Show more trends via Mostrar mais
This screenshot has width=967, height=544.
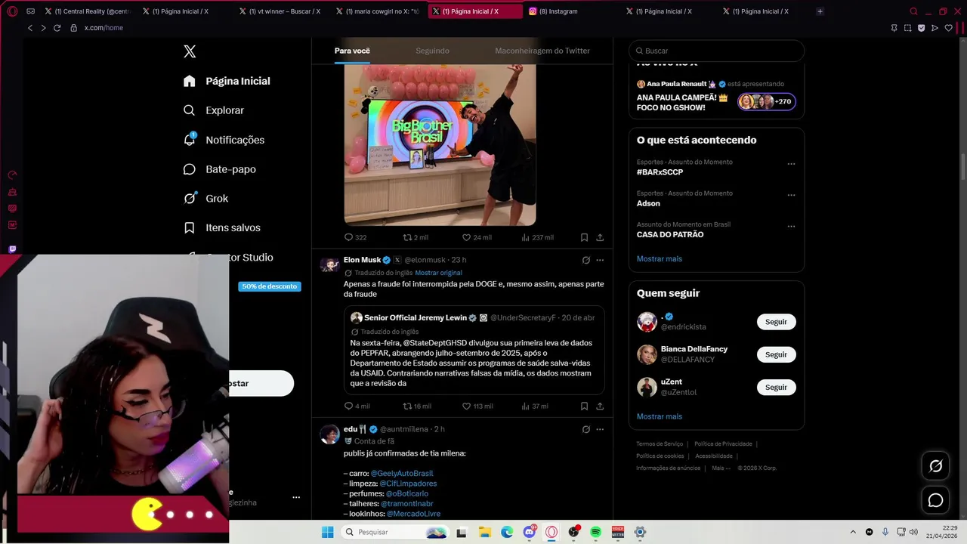pyautogui.click(x=659, y=258)
